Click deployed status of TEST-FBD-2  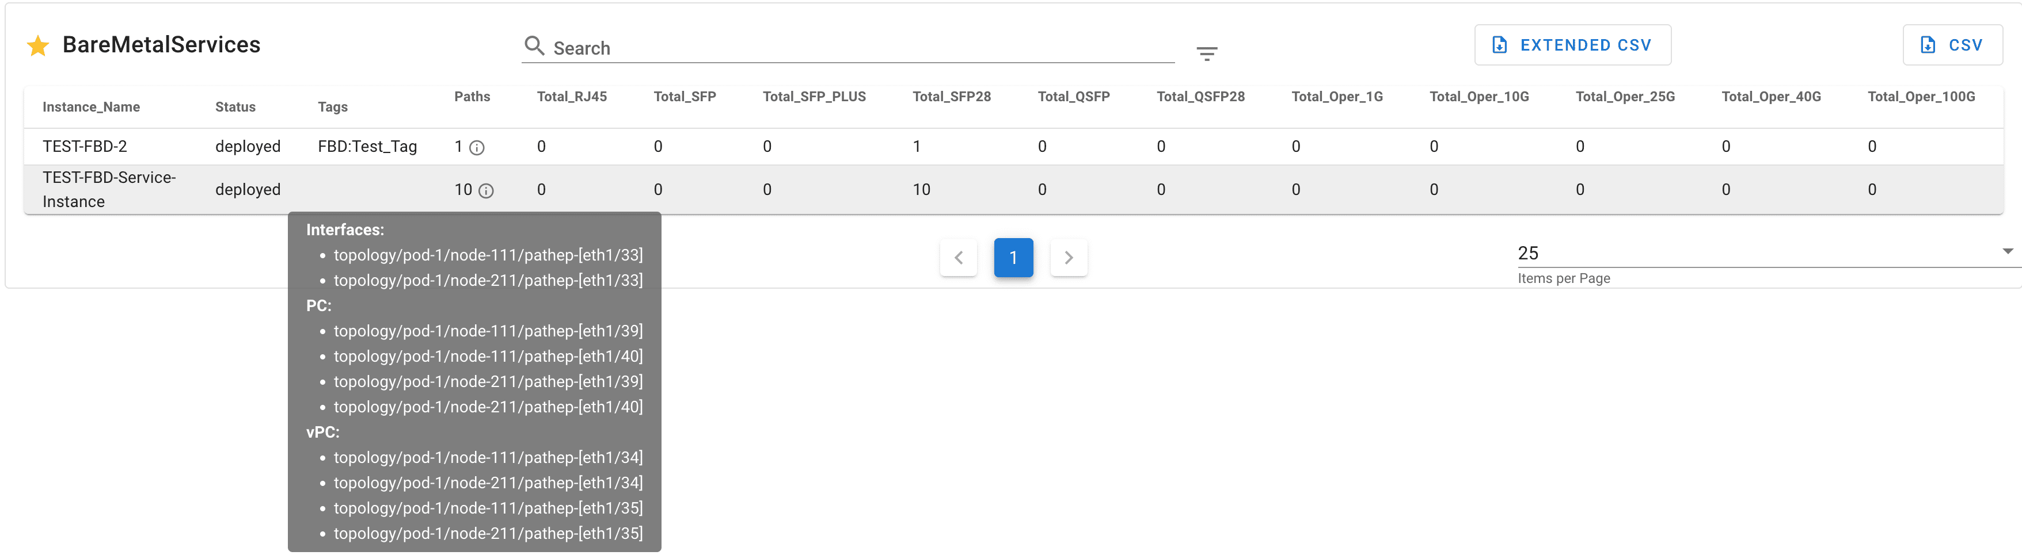pos(248,147)
